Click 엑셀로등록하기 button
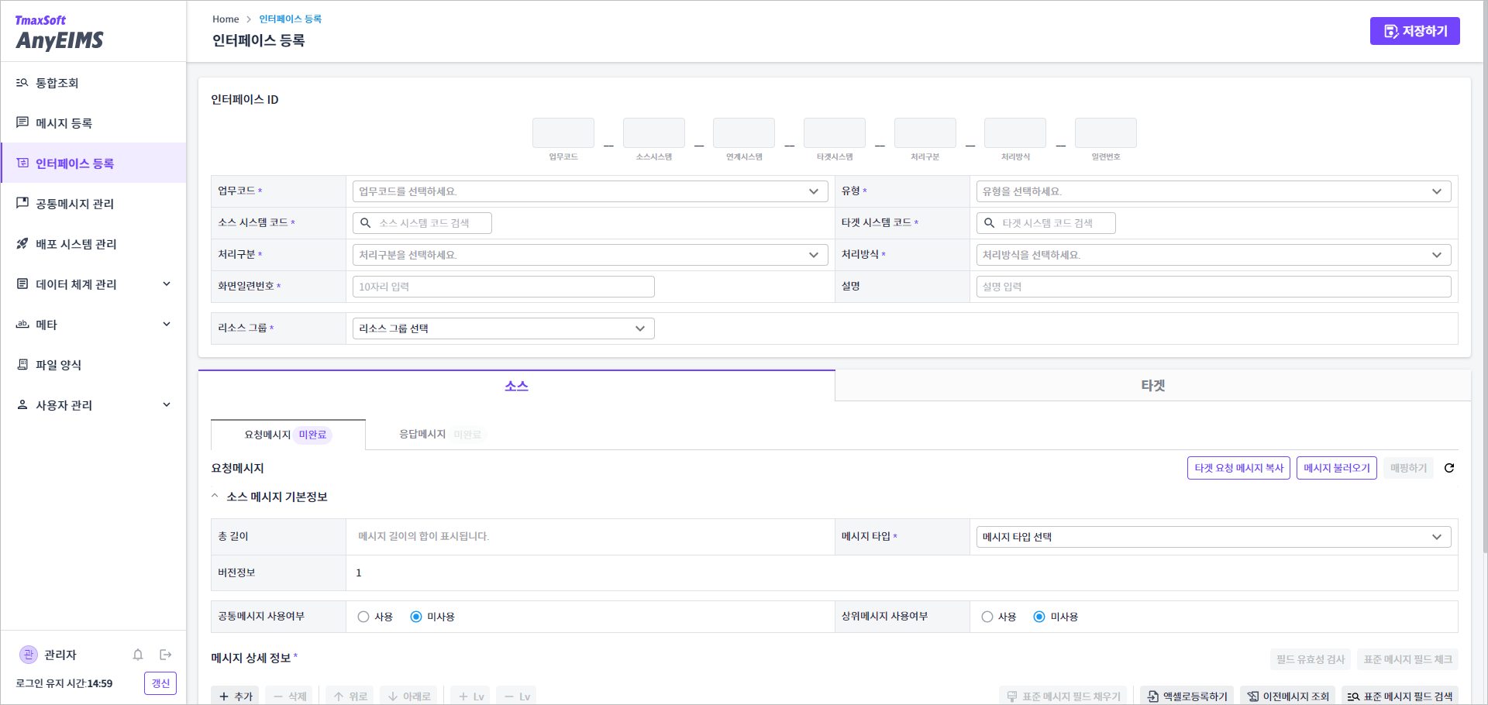Image resolution: width=1488 pixels, height=705 pixels. pos(1187,696)
